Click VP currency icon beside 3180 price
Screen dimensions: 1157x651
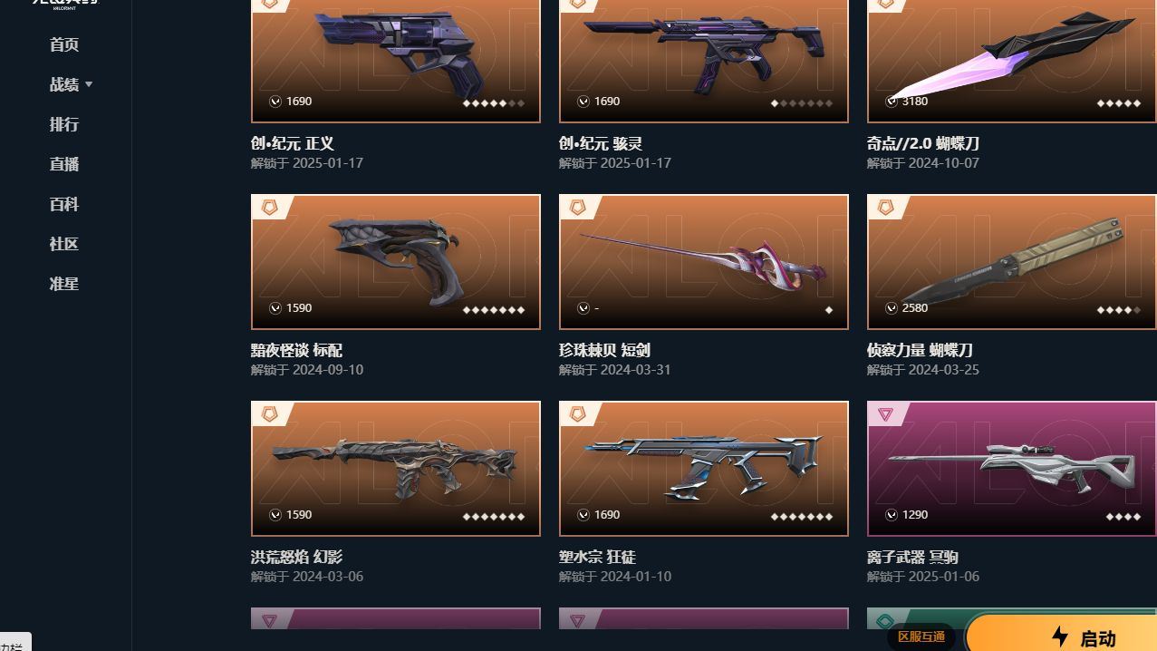pyautogui.click(x=892, y=102)
